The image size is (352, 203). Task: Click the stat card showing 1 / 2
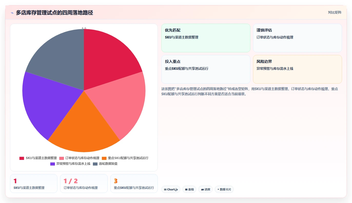[x=84, y=183]
